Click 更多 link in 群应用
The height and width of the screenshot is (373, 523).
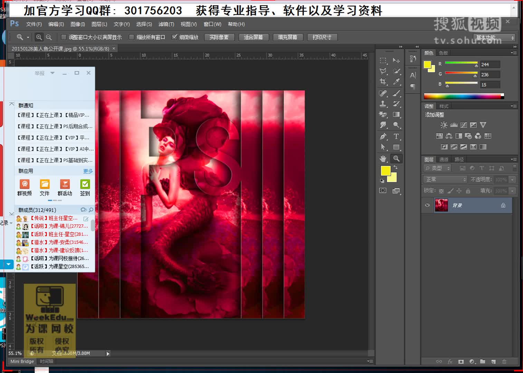click(x=88, y=171)
